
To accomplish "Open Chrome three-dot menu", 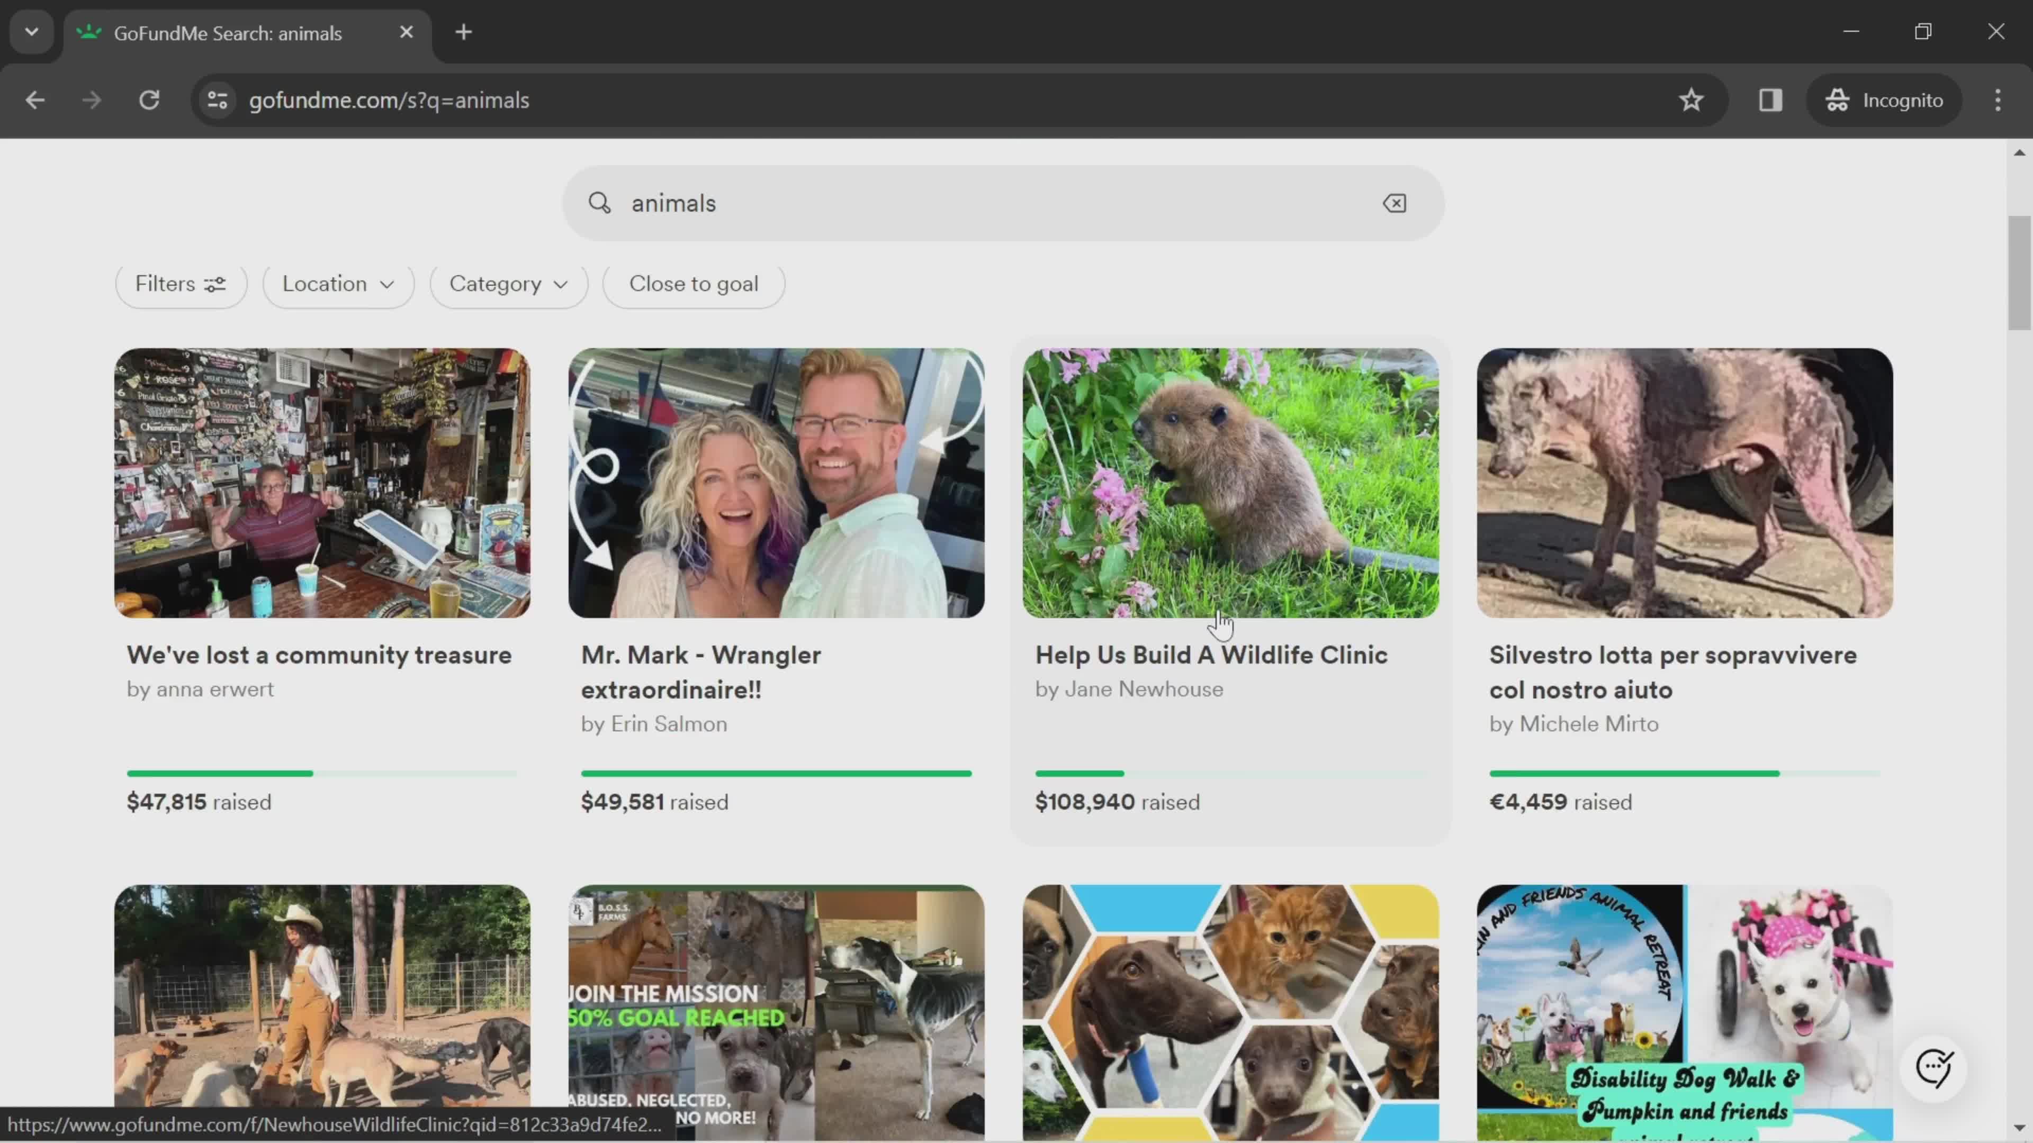I will (1998, 100).
